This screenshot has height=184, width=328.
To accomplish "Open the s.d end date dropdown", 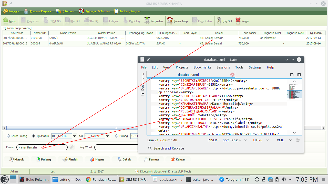I will [108, 136].
